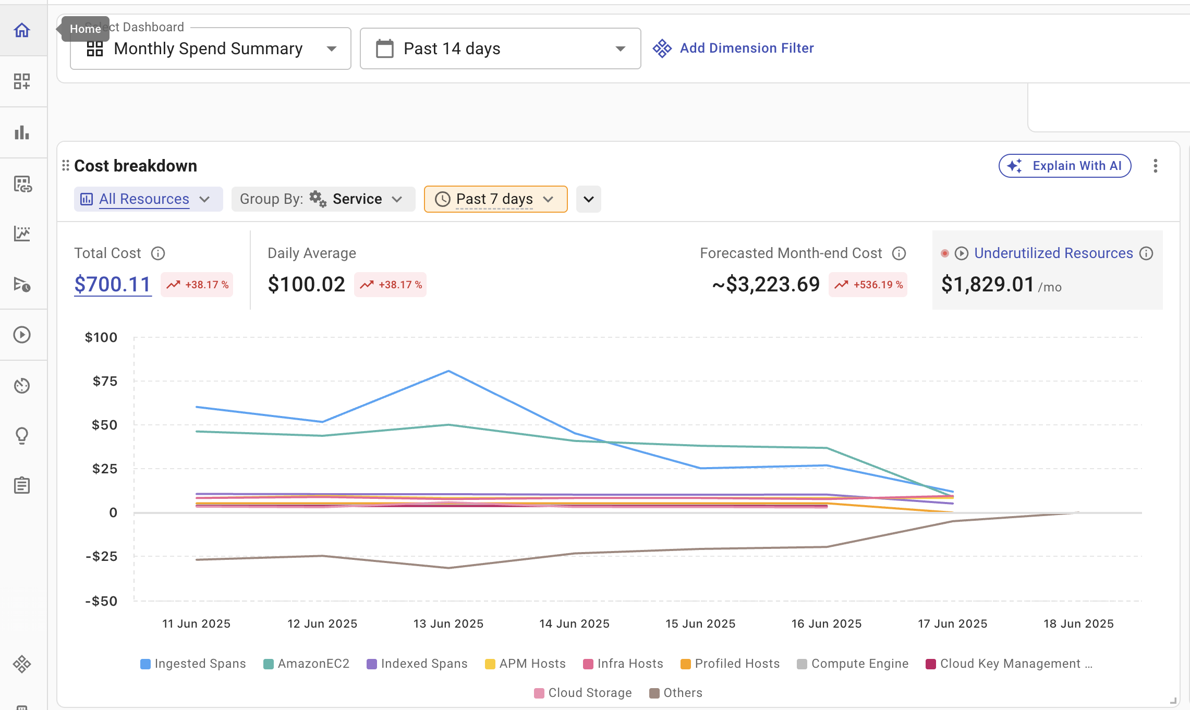Click the Forecasted Month-end Cost info icon
Image resolution: width=1190 pixels, height=710 pixels.
pyautogui.click(x=899, y=253)
